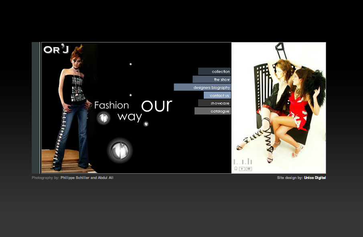Click the tiny orb right of 'way'
The width and height of the screenshot is (363, 237).
(x=146, y=124)
